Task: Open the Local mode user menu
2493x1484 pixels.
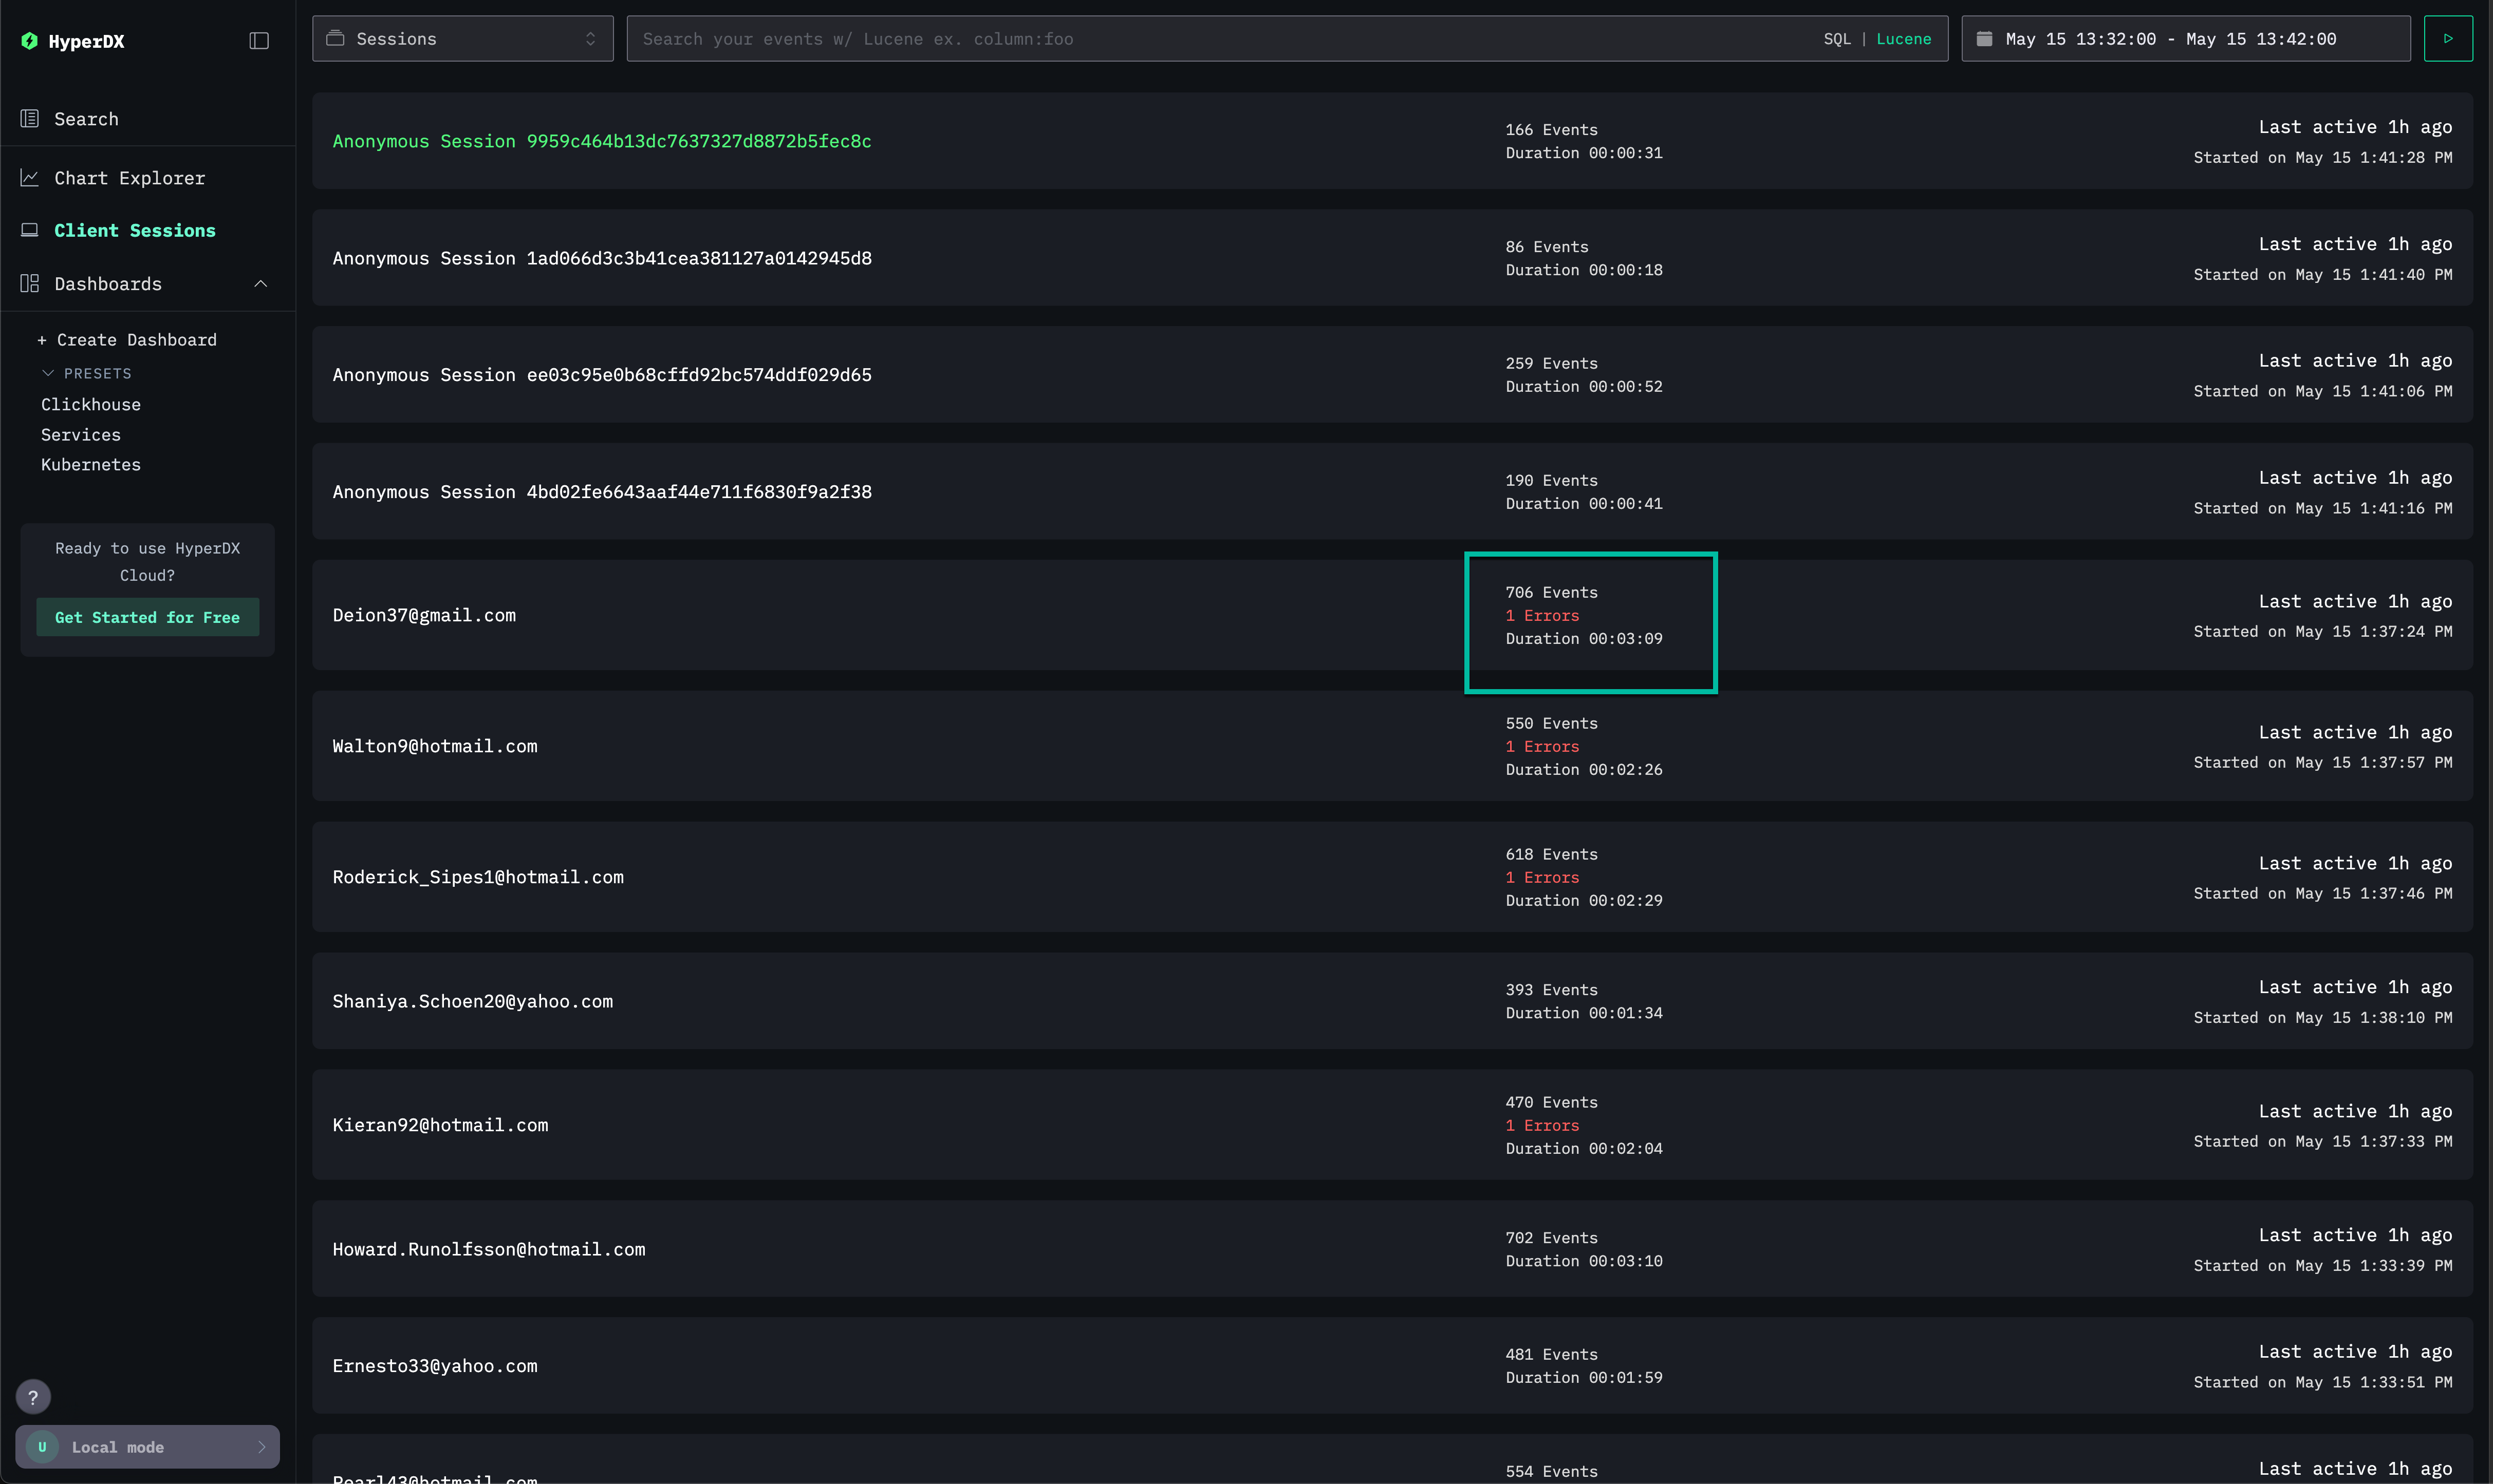Action: tap(147, 1447)
